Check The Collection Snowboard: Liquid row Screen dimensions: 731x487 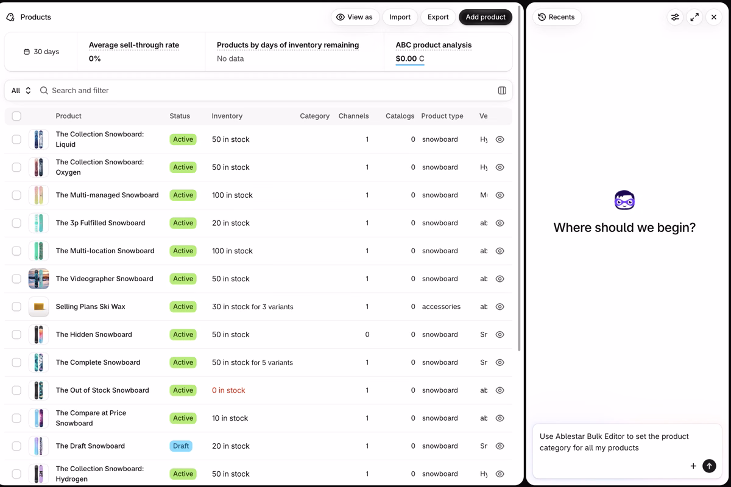coord(16,139)
